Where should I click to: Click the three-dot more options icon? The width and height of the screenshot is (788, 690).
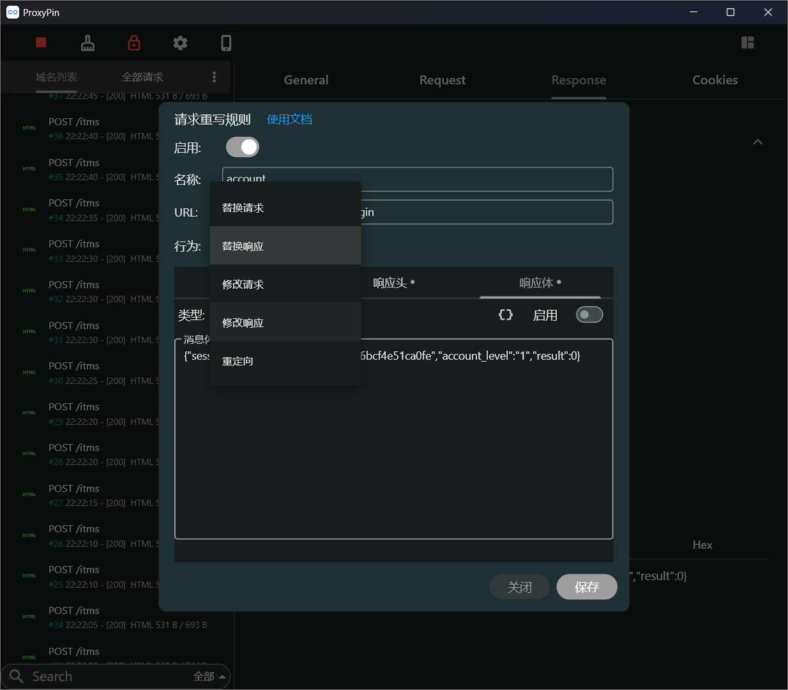214,77
